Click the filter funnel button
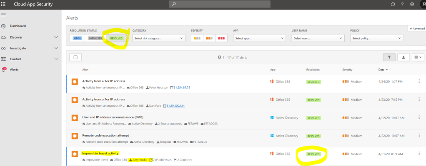426x166 pixels. (388, 57)
